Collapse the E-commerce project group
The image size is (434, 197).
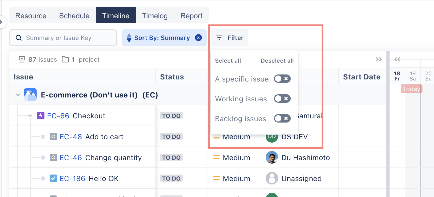[x=18, y=95]
